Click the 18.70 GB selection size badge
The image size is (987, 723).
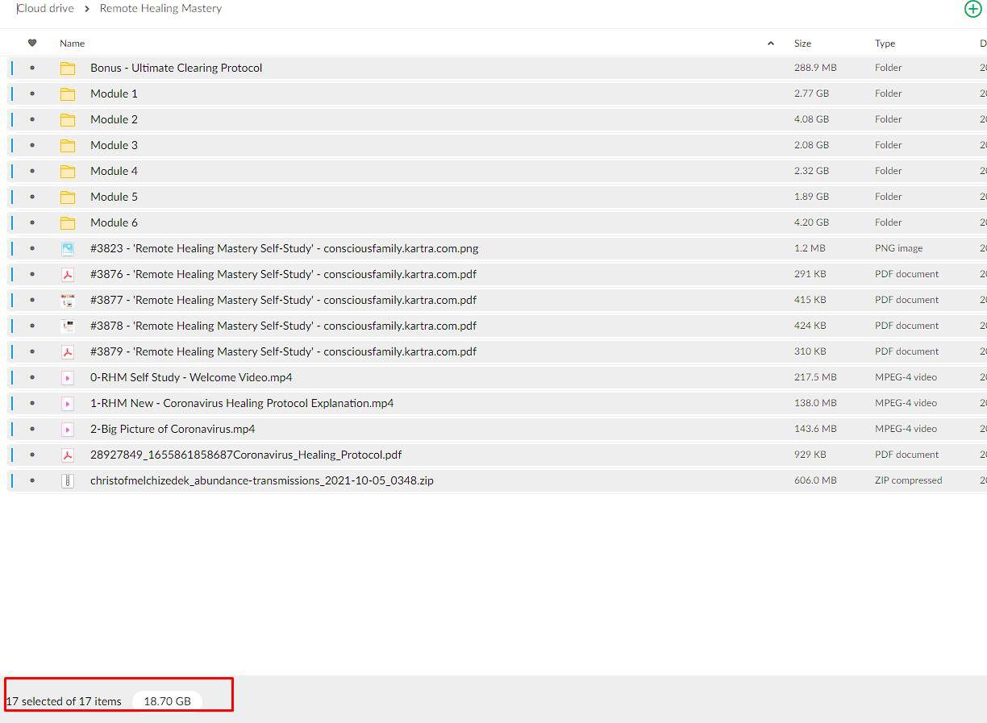point(167,701)
